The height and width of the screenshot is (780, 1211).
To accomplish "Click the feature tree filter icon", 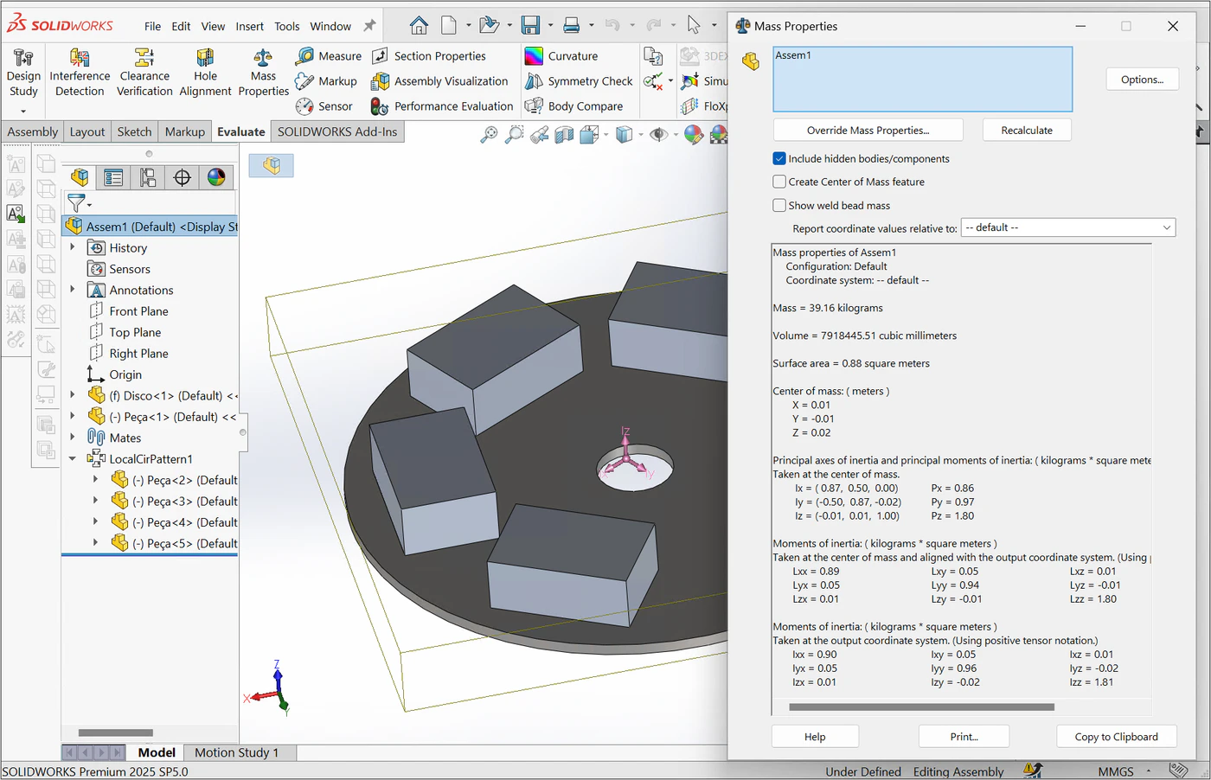I will pyautogui.click(x=78, y=203).
